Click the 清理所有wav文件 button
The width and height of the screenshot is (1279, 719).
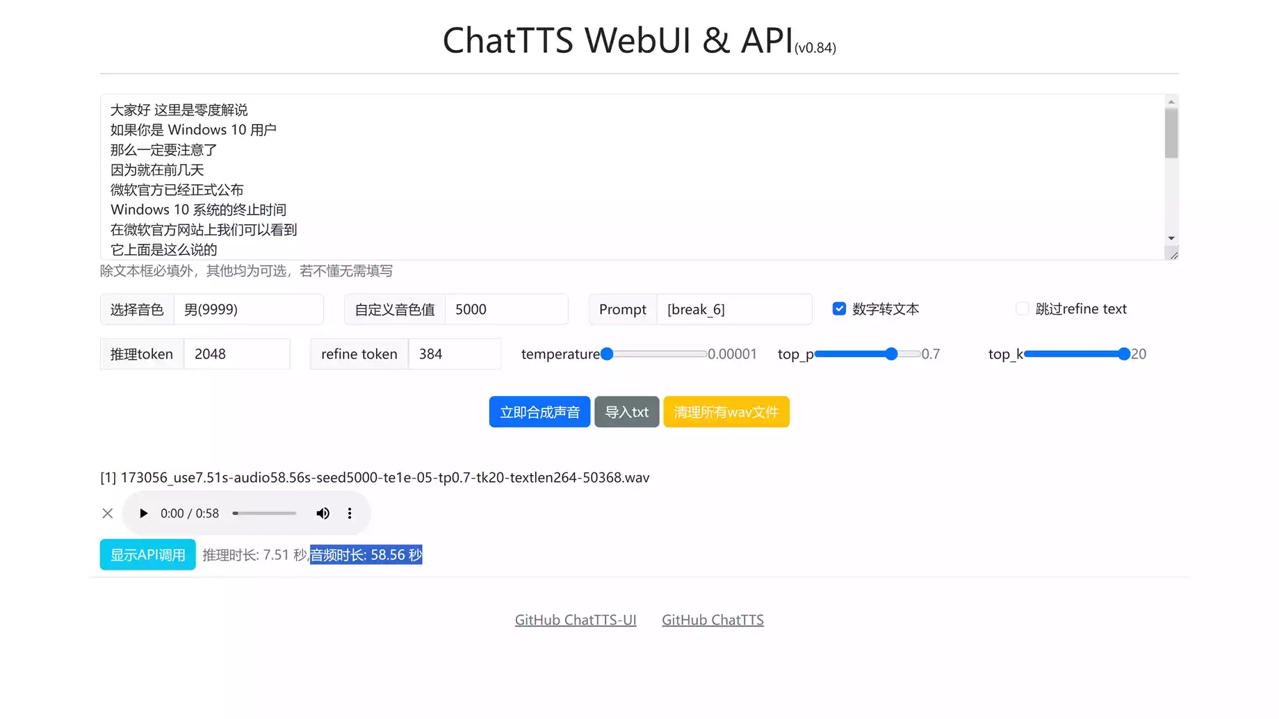[x=726, y=412]
